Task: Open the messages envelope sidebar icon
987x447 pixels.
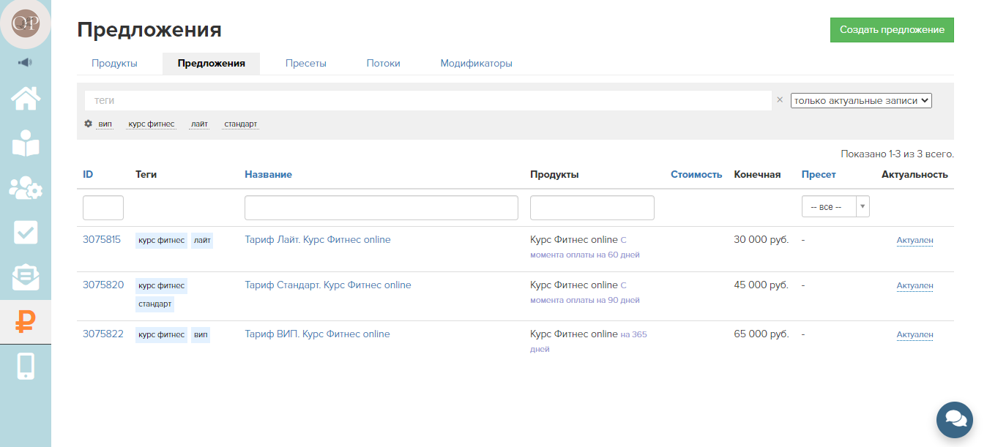Action: [26, 277]
